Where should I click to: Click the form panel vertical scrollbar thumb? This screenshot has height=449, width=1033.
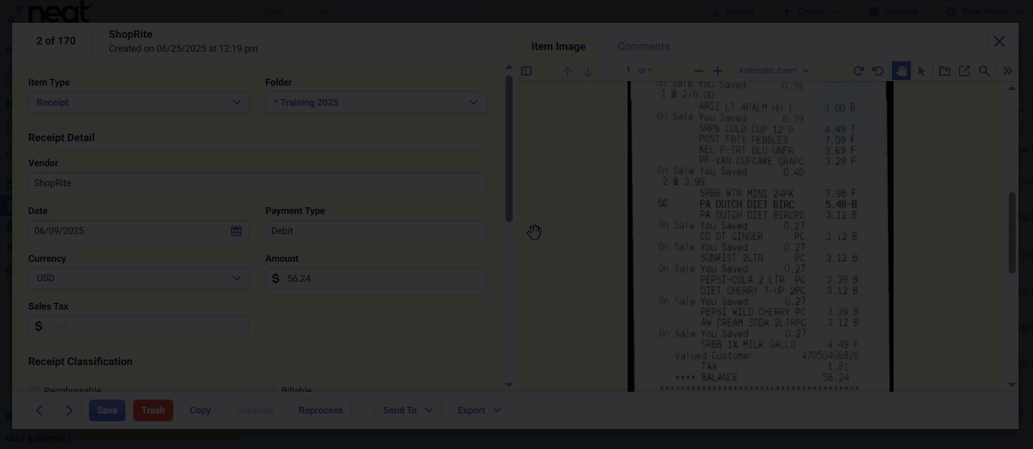point(509,149)
